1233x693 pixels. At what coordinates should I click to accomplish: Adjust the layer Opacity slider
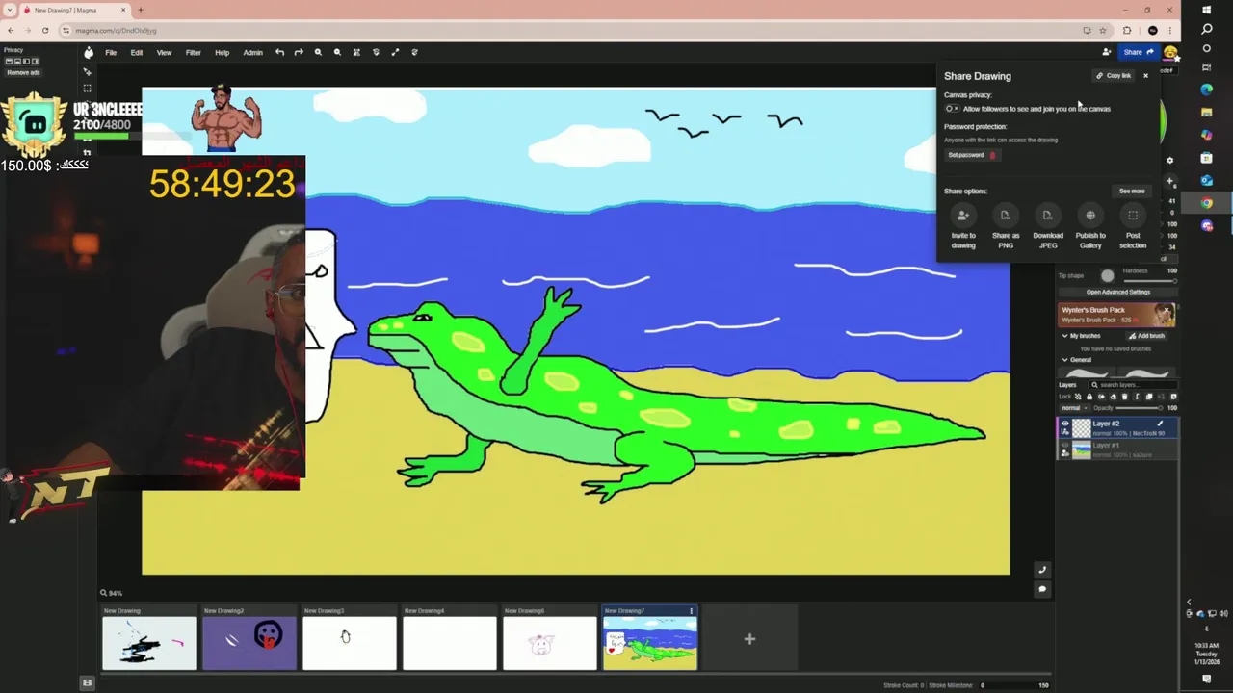point(1140,408)
